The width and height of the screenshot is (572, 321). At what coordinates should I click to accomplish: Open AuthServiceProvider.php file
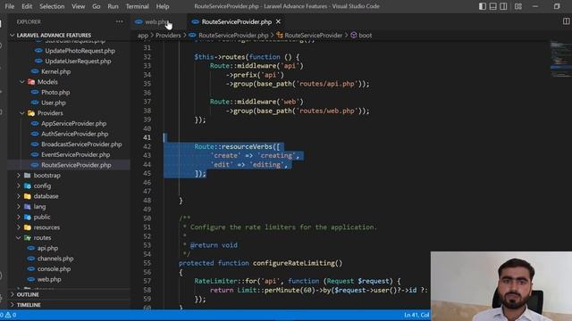[x=74, y=134]
